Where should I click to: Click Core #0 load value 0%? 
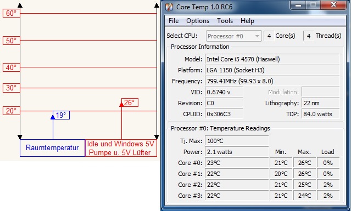pos(328,163)
